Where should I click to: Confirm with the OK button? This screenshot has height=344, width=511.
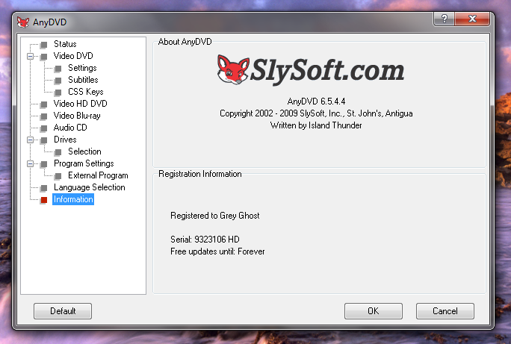click(374, 311)
